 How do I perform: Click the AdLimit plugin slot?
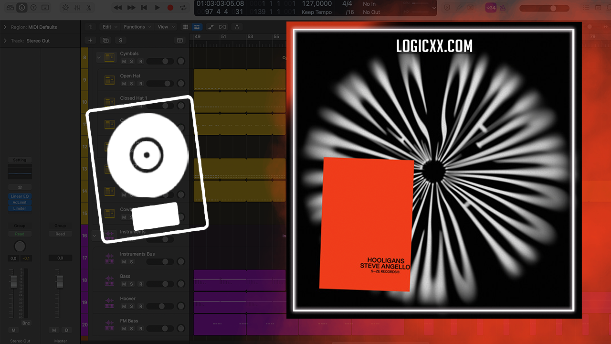(x=20, y=203)
